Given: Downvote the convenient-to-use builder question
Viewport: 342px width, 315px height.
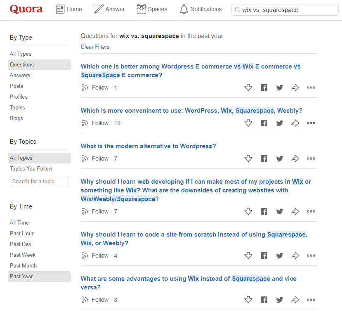Looking at the screenshot, I should pos(248,123).
